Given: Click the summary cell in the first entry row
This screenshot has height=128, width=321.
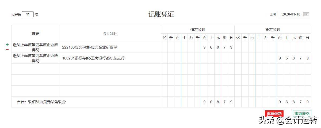Looking at the screenshot, I should point(35,47).
